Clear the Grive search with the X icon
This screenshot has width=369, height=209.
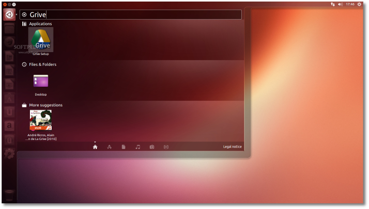click(x=24, y=15)
